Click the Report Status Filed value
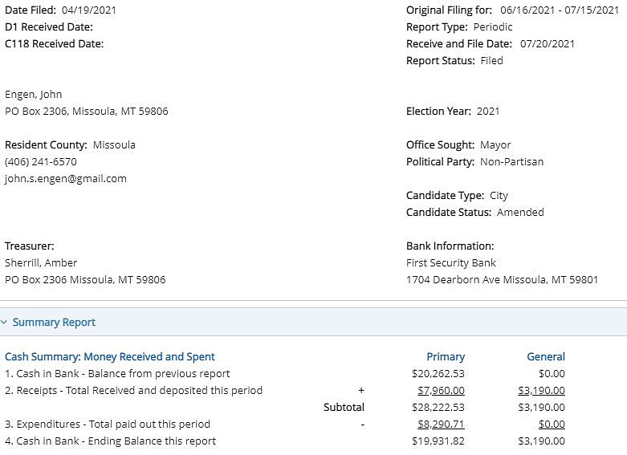Screen dimensions: 627x455 coord(492,61)
